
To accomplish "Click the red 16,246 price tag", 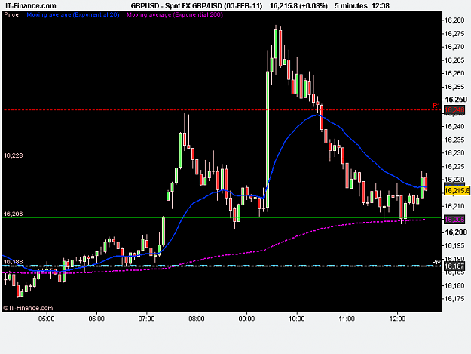I will click(454, 110).
